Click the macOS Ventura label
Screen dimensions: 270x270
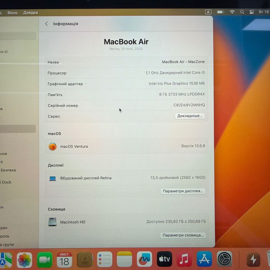(x=74, y=146)
